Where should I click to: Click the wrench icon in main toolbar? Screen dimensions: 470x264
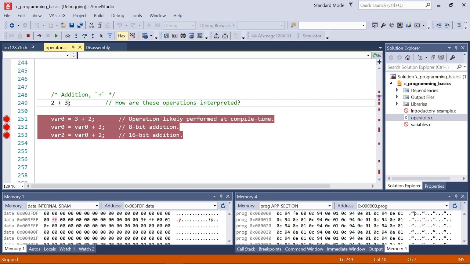tap(383, 25)
